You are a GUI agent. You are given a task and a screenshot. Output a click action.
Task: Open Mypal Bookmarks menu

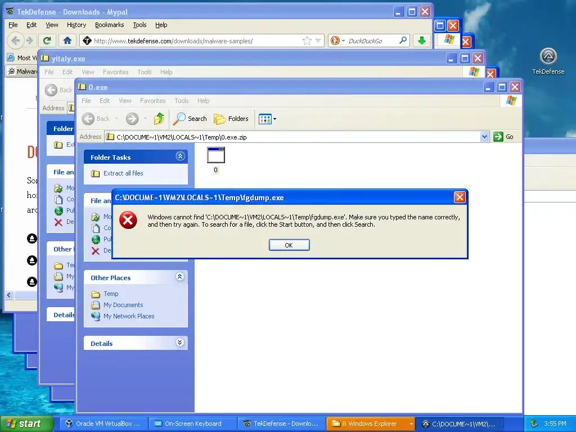coord(110,25)
